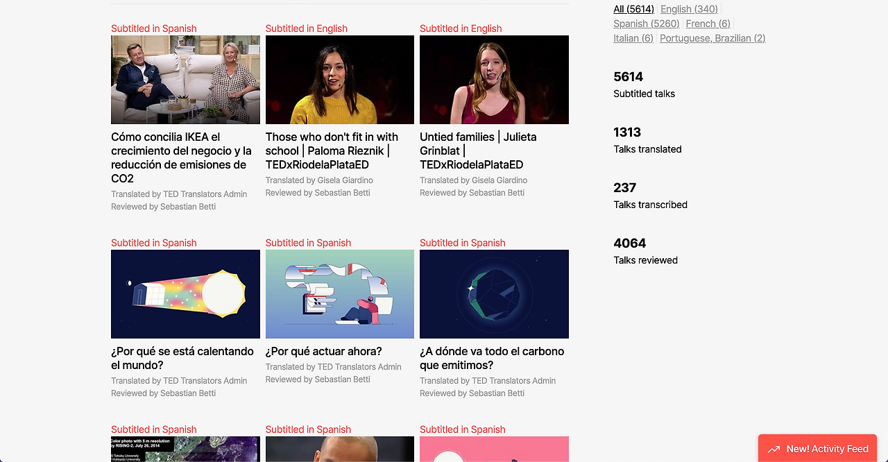Open the pink illustration thumbnail in bottom row
Viewport: 888px width, 462px height.
point(494,449)
